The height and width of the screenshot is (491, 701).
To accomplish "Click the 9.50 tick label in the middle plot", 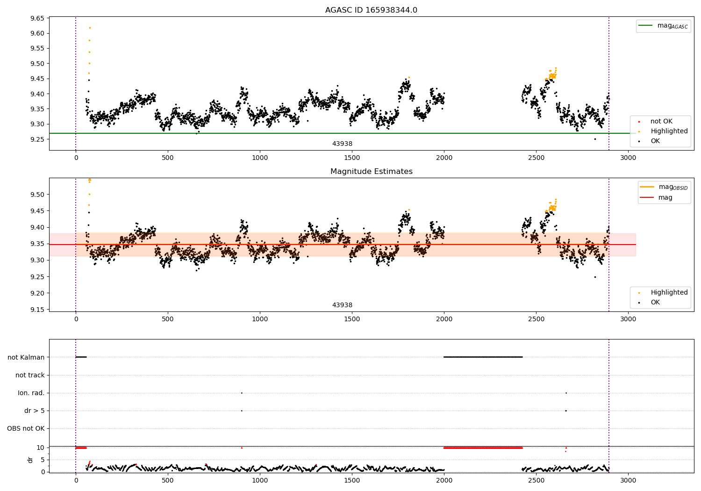I will click(x=37, y=195).
